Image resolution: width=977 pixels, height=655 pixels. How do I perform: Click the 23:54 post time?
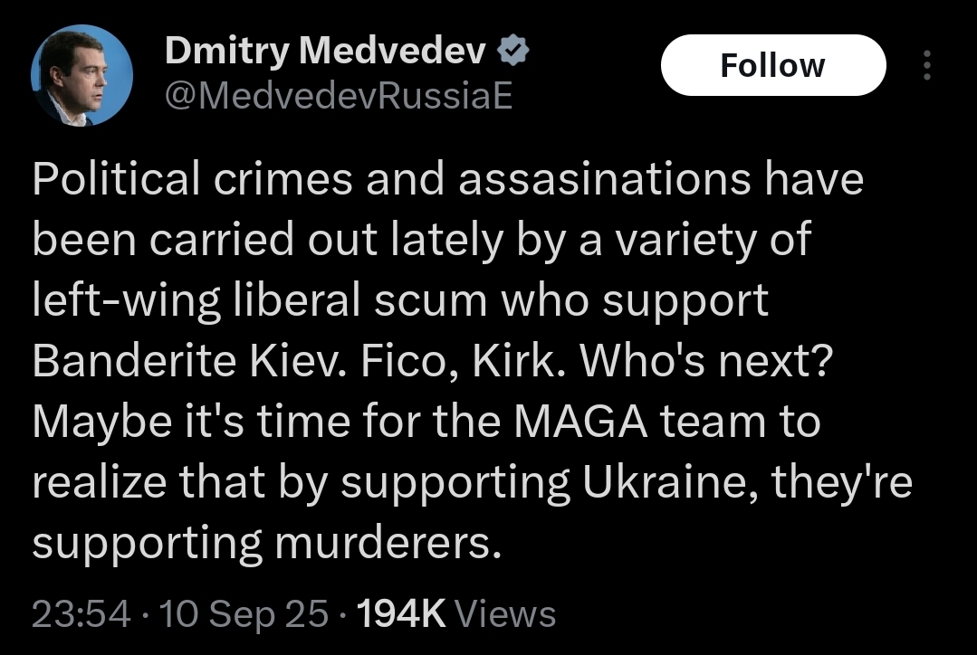point(81,614)
